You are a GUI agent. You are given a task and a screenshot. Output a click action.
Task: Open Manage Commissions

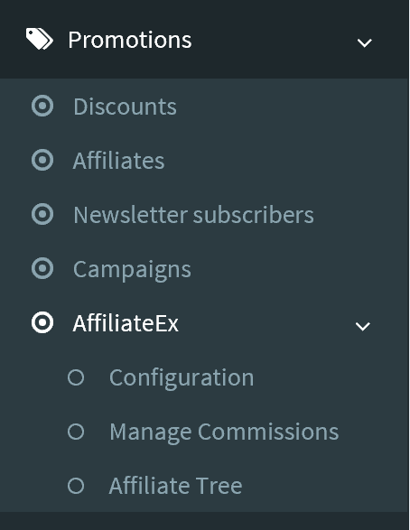(x=224, y=432)
